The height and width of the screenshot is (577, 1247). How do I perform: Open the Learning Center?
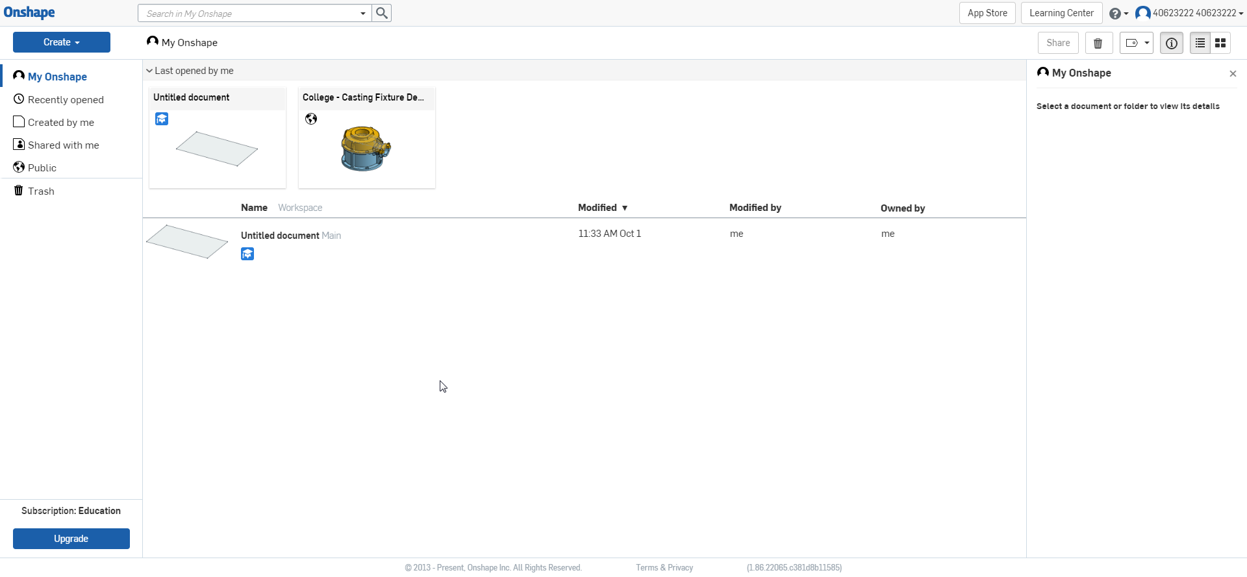pyautogui.click(x=1061, y=13)
